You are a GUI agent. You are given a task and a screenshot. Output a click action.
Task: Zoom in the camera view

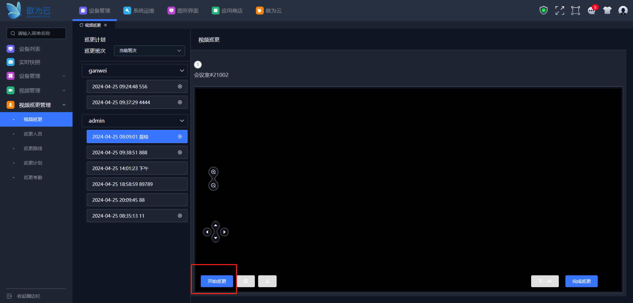(214, 172)
